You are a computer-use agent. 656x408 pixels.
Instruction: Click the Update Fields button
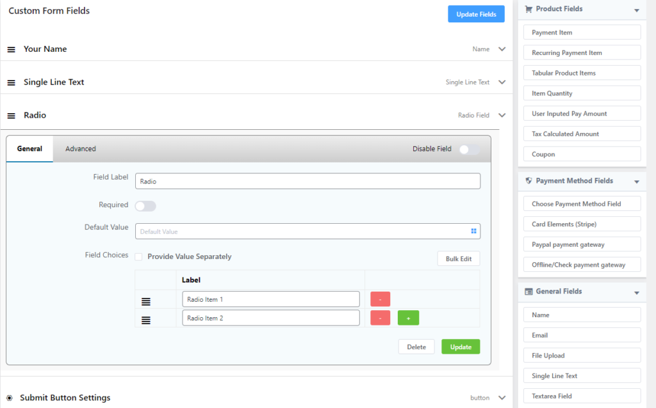click(476, 14)
